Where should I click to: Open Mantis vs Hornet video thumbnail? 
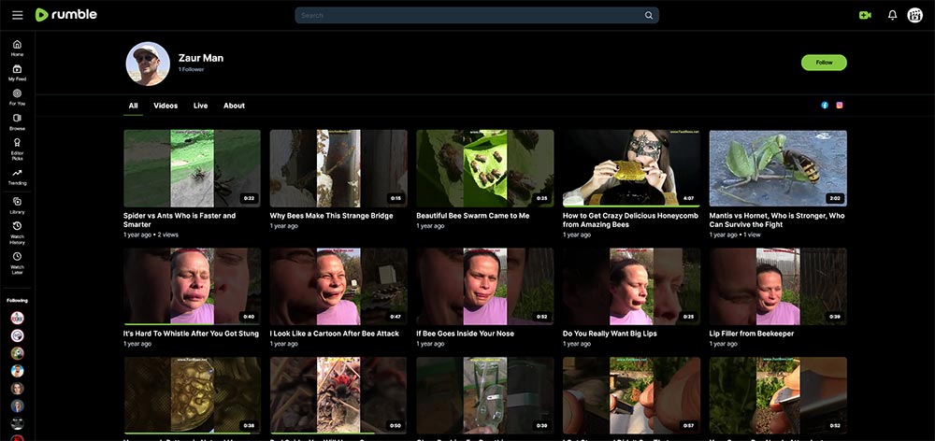coord(778,168)
